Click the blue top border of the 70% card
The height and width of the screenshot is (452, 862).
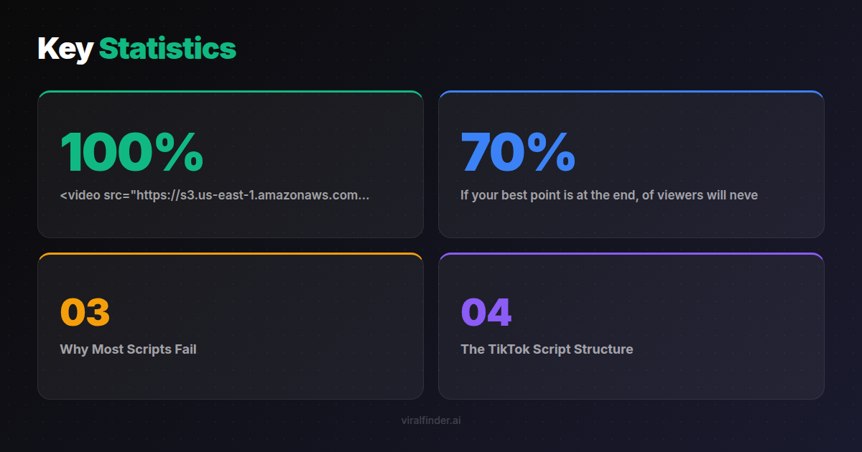pyautogui.click(x=631, y=92)
